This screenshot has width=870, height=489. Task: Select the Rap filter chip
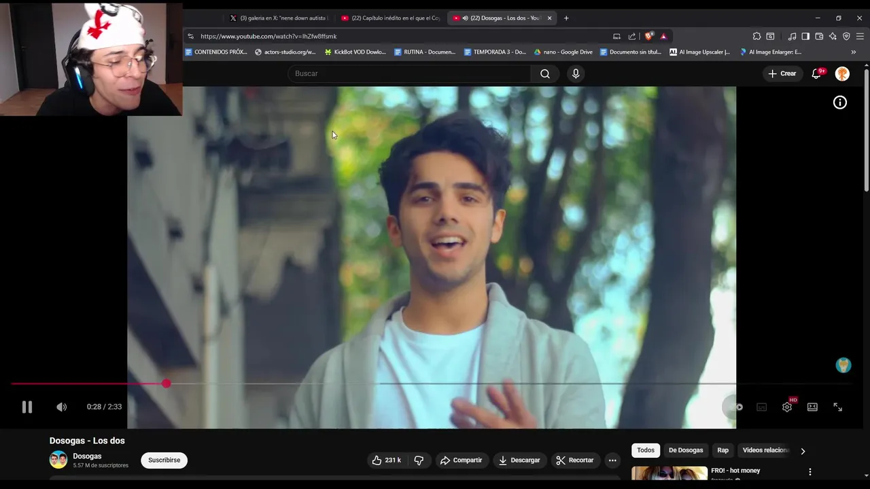(723, 450)
